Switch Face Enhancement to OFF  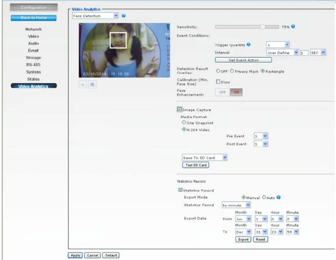click(223, 92)
